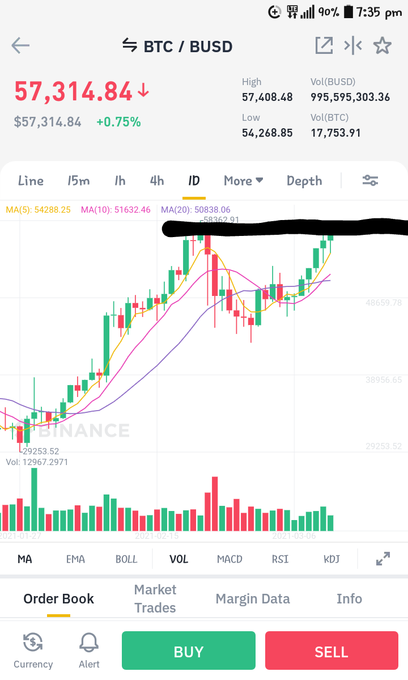Open Currency converter icon
The image size is (408, 680).
tap(33, 650)
